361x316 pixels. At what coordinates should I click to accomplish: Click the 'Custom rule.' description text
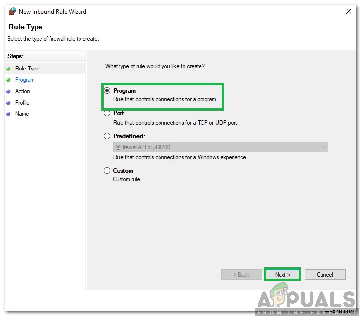[127, 179]
